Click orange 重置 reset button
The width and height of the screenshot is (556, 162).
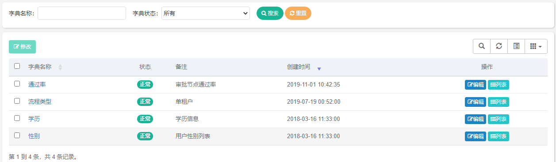point(298,13)
